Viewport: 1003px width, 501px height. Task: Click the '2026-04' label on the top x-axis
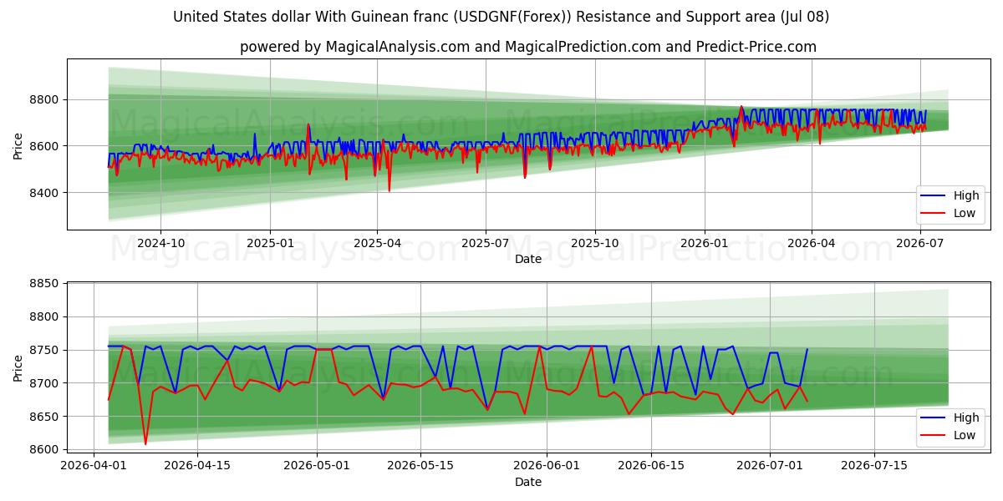(812, 243)
